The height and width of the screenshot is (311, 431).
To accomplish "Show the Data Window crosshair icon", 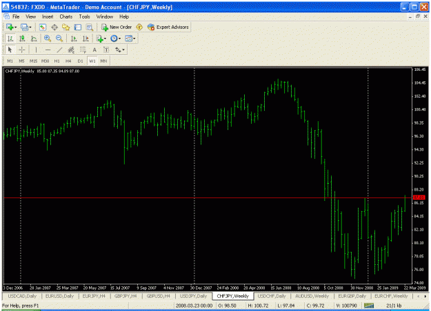I will tap(54, 27).
